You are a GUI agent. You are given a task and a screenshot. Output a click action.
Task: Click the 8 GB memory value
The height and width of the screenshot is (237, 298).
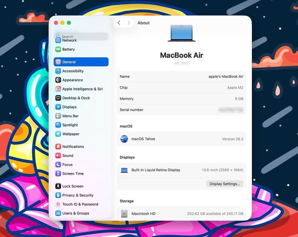pos(239,99)
